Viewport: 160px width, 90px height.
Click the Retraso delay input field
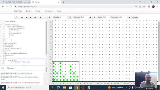click(x=84, y=17)
